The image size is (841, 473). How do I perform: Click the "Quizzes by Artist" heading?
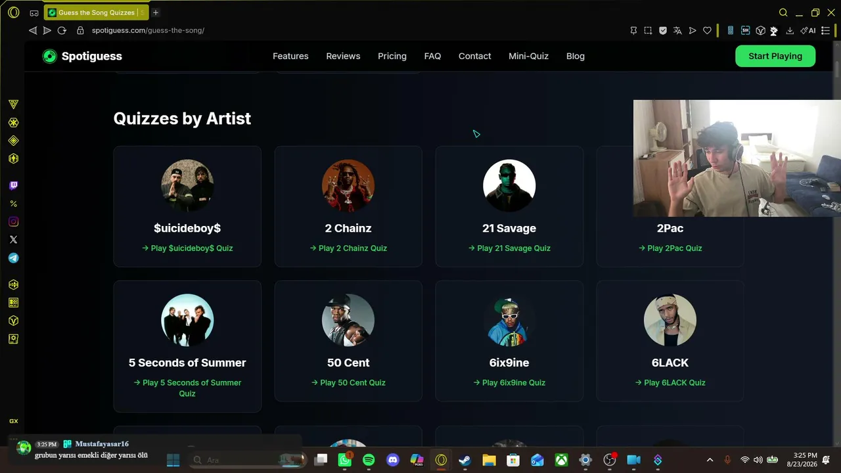tap(182, 118)
